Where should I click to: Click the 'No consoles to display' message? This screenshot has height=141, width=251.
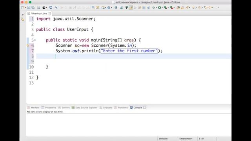coord(45,112)
